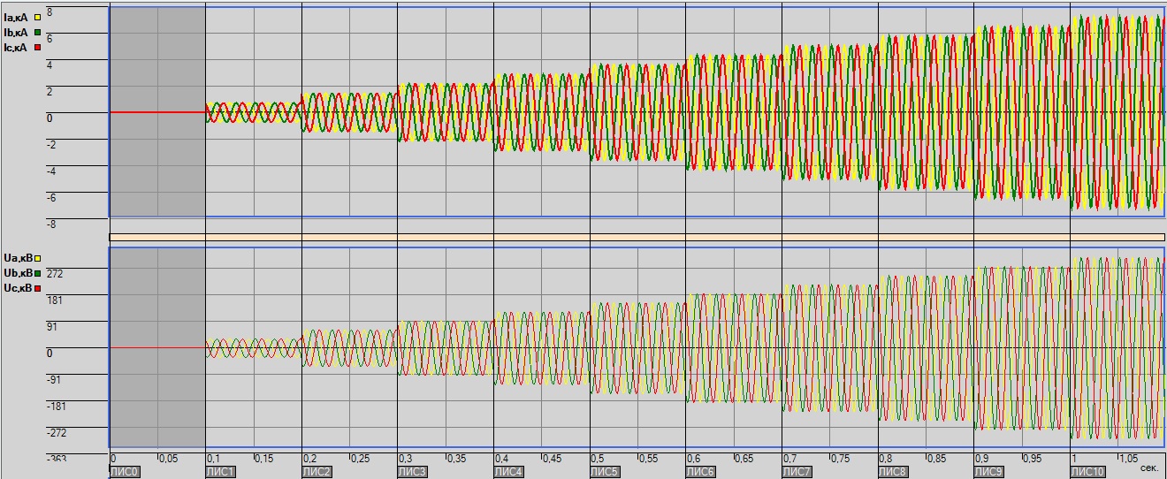Click the shaded pre-fault region in current chart
Screen dimensions: 1167x479
pos(157,111)
